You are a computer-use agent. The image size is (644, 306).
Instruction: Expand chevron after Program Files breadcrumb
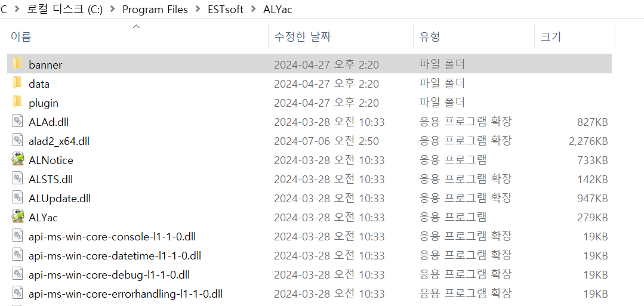pyautogui.click(x=198, y=10)
